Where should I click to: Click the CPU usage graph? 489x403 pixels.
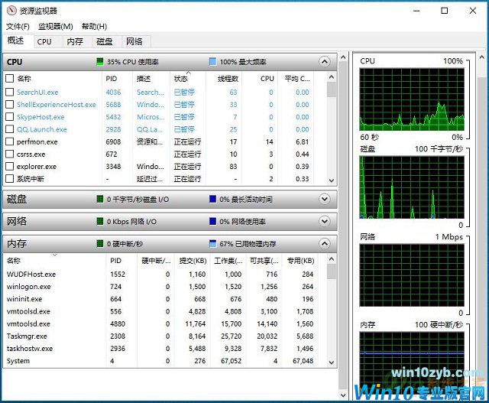pos(412,99)
